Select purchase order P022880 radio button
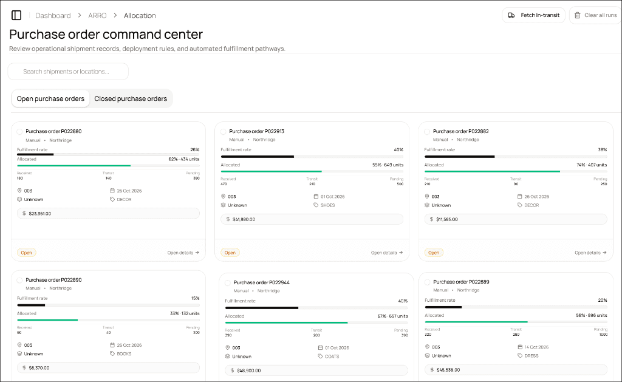Screen dimensions: 622x382 coord(19,132)
